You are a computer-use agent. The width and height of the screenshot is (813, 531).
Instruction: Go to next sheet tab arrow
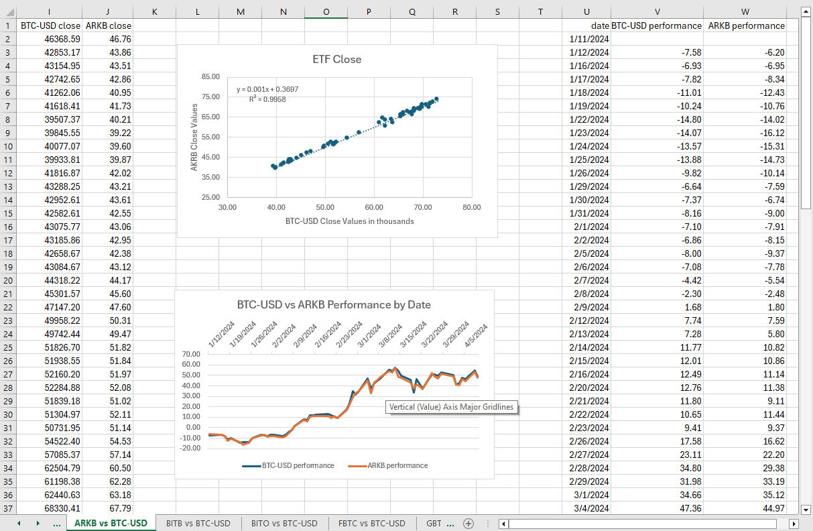[38, 524]
